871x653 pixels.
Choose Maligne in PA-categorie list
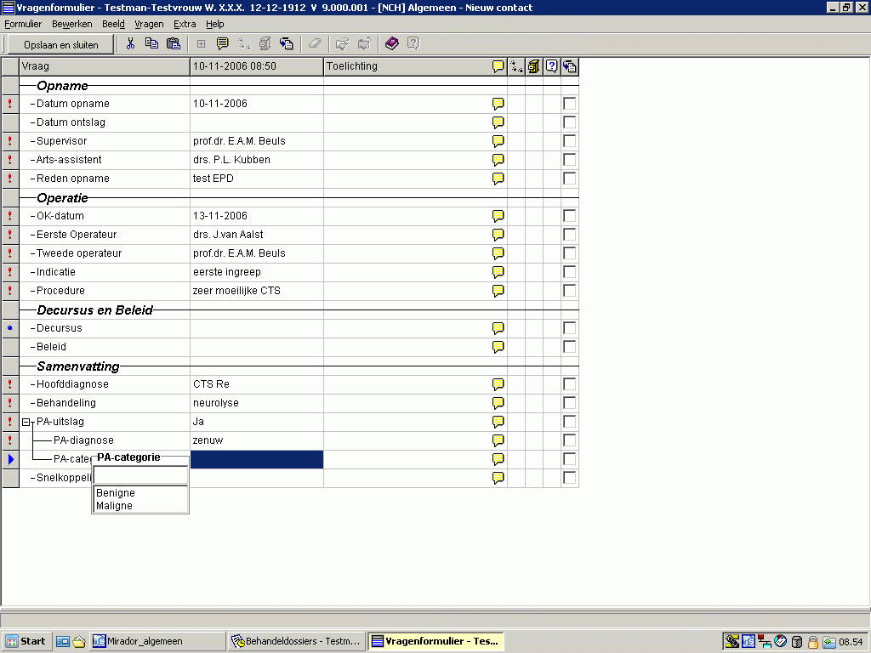click(115, 506)
